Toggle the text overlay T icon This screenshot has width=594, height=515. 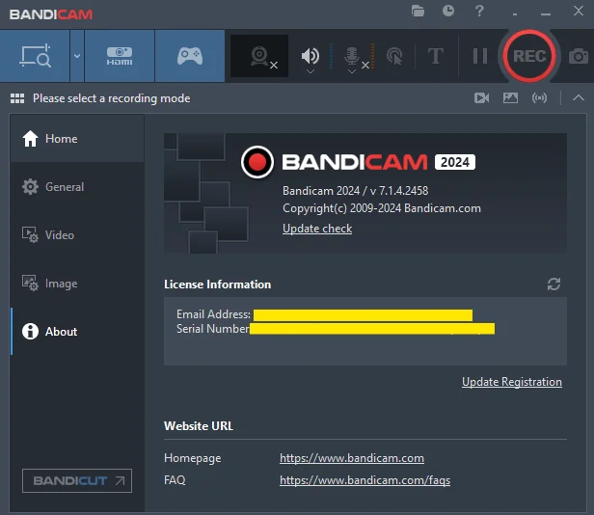point(436,56)
